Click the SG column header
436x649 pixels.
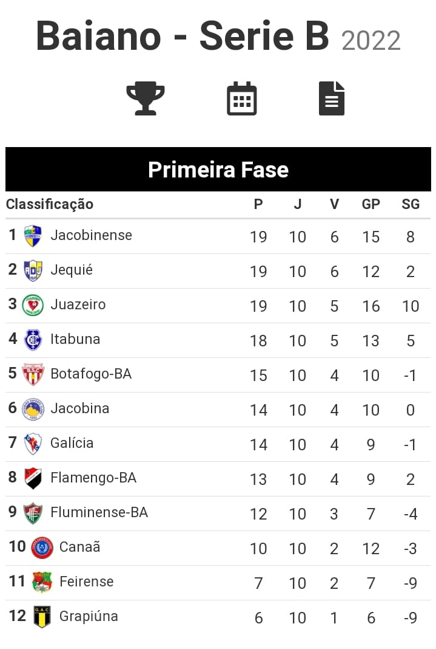click(x=411, y=204)
